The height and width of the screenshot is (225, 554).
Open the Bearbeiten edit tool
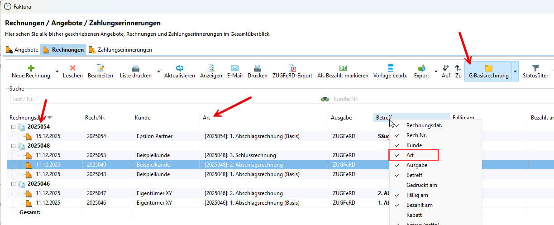coord(100,68)
